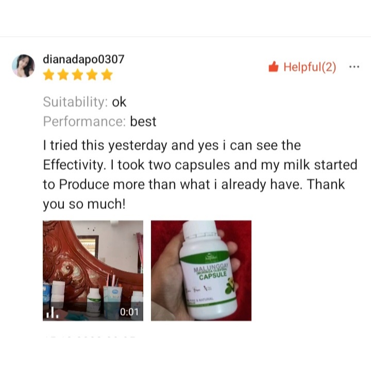Open the three-dot more options menu
Screen dimensions: 371x371
354,67
